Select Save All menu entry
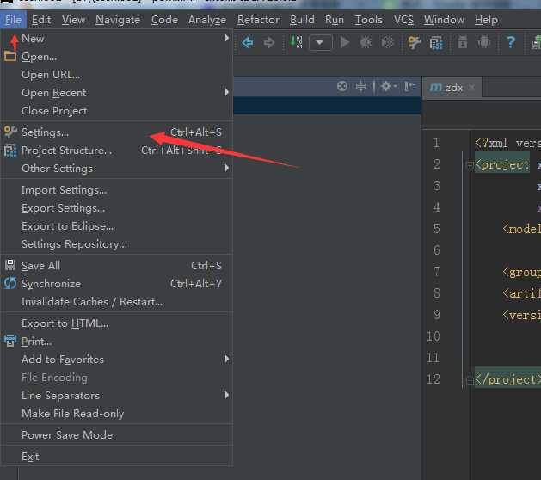Screen dimensions: 541x480 click(116, 265)
